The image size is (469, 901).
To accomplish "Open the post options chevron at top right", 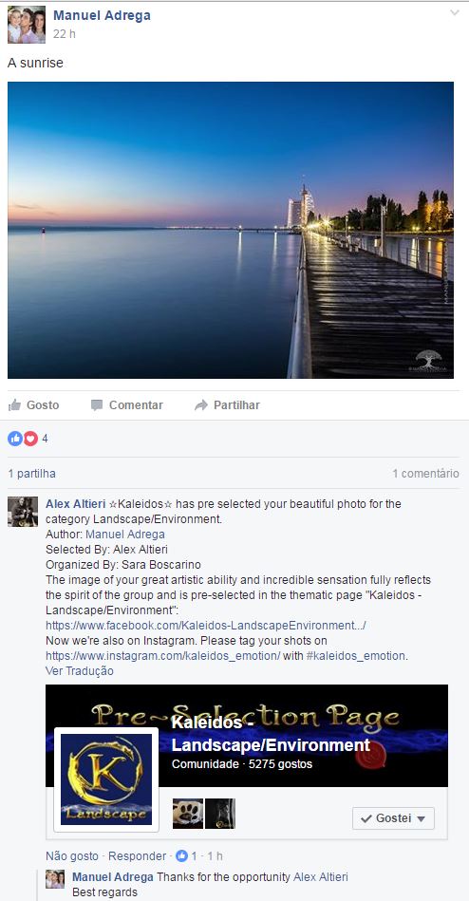I will point(455,12).
